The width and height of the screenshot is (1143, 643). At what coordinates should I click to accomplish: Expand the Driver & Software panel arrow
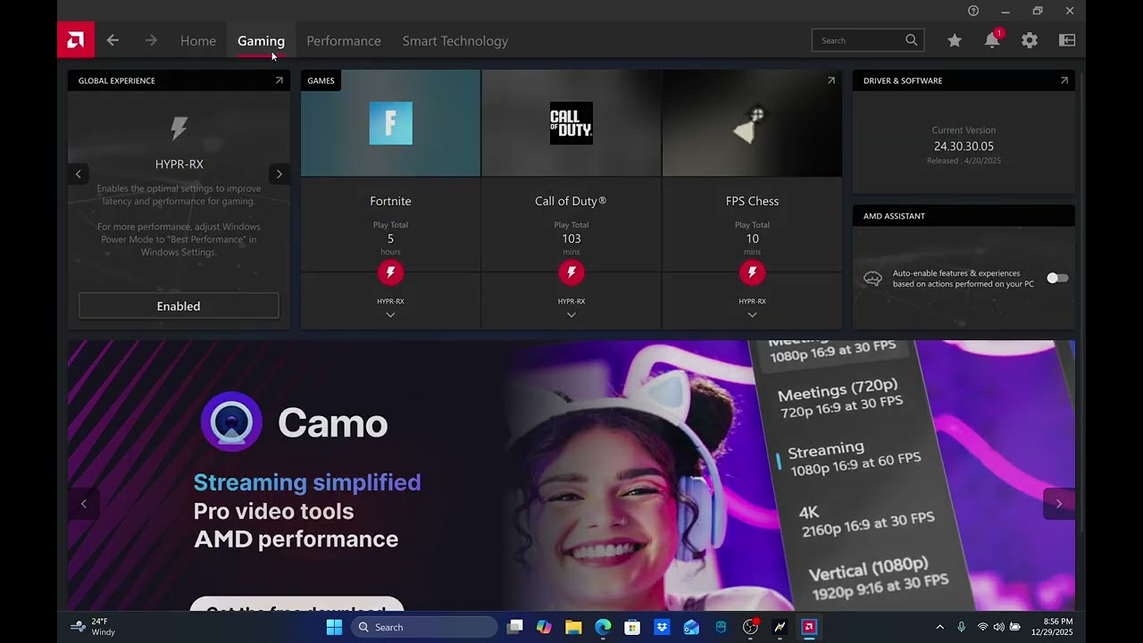click(x=1064, y=80)
